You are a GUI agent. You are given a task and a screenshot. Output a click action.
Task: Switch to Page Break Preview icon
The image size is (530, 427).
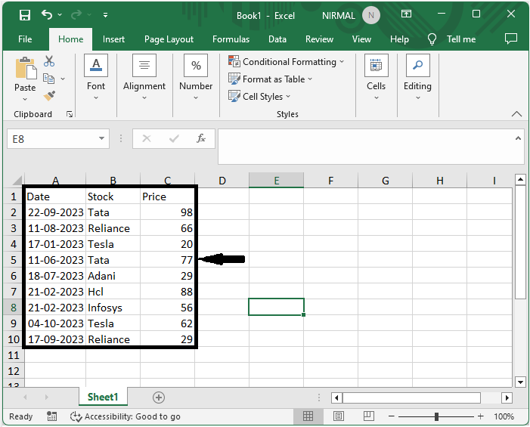369,416
